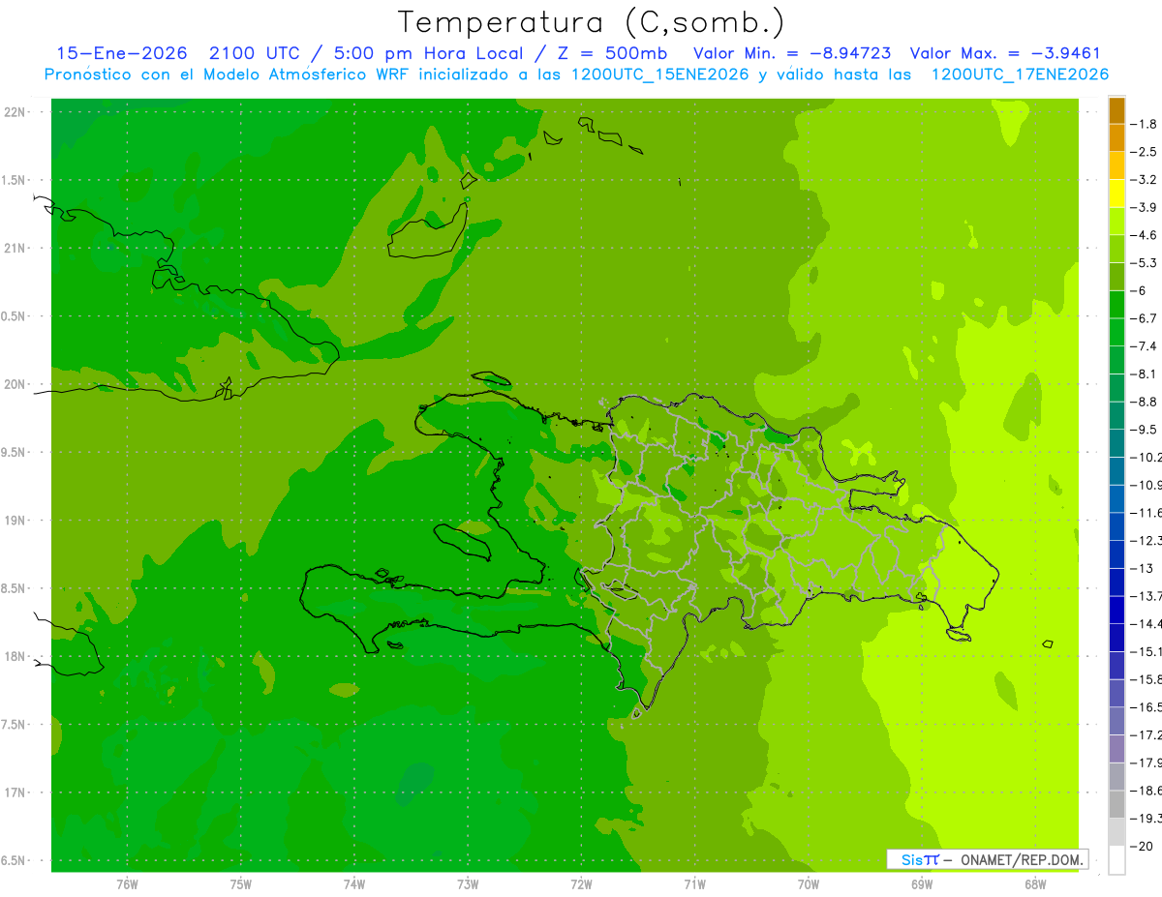
Task: Click the "68W" longitude label
Action: pos(1035,884)
